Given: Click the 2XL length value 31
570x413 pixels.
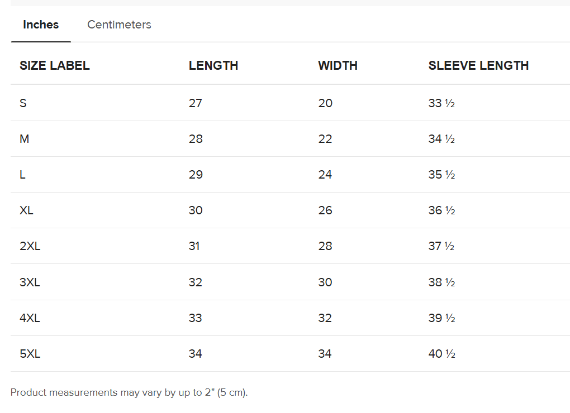Looking at the screenshot, I should 194,246.
